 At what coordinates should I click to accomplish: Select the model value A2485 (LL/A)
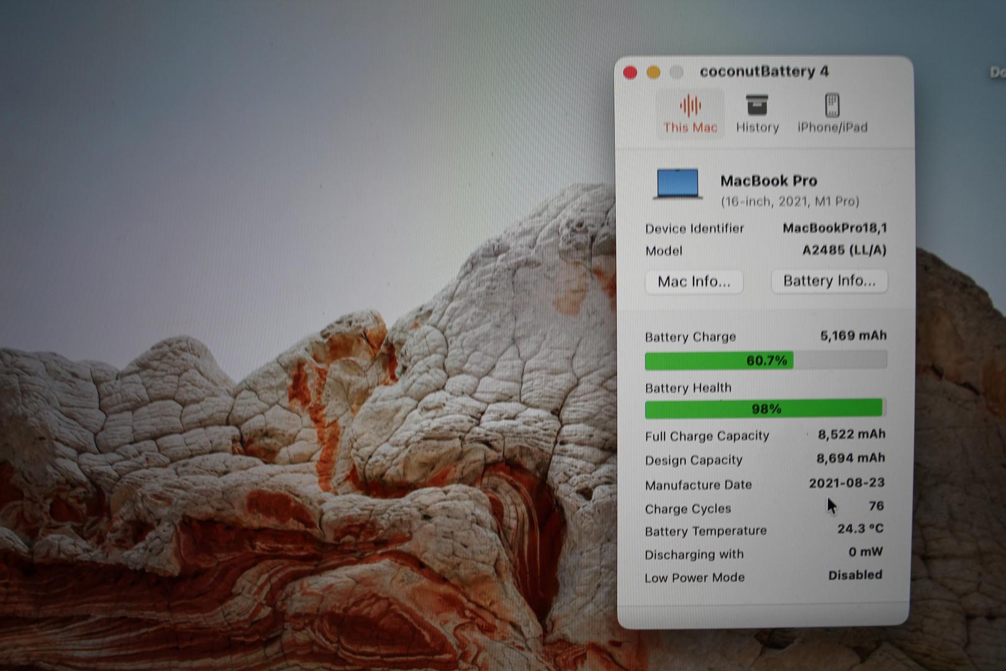(x=845, y=250)
